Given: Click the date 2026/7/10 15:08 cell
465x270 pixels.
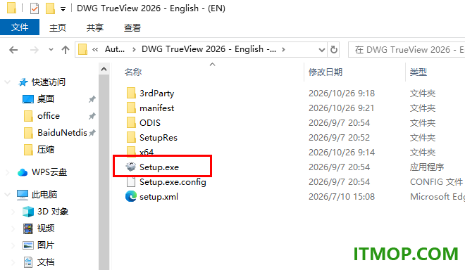Looking at the screenshot, I should 342,197.
